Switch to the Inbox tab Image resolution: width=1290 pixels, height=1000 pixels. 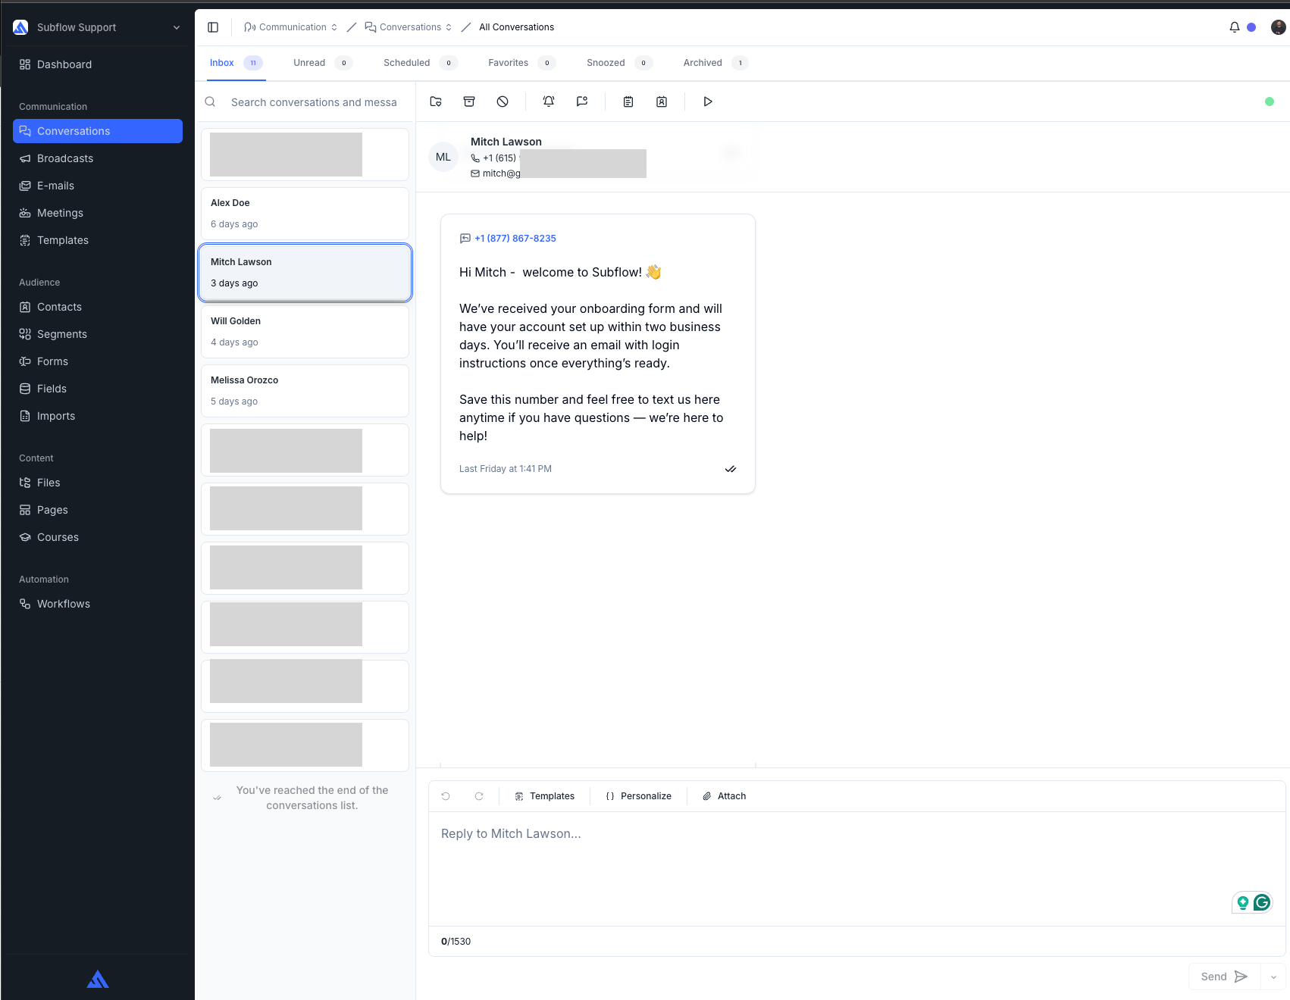[236, 63]
